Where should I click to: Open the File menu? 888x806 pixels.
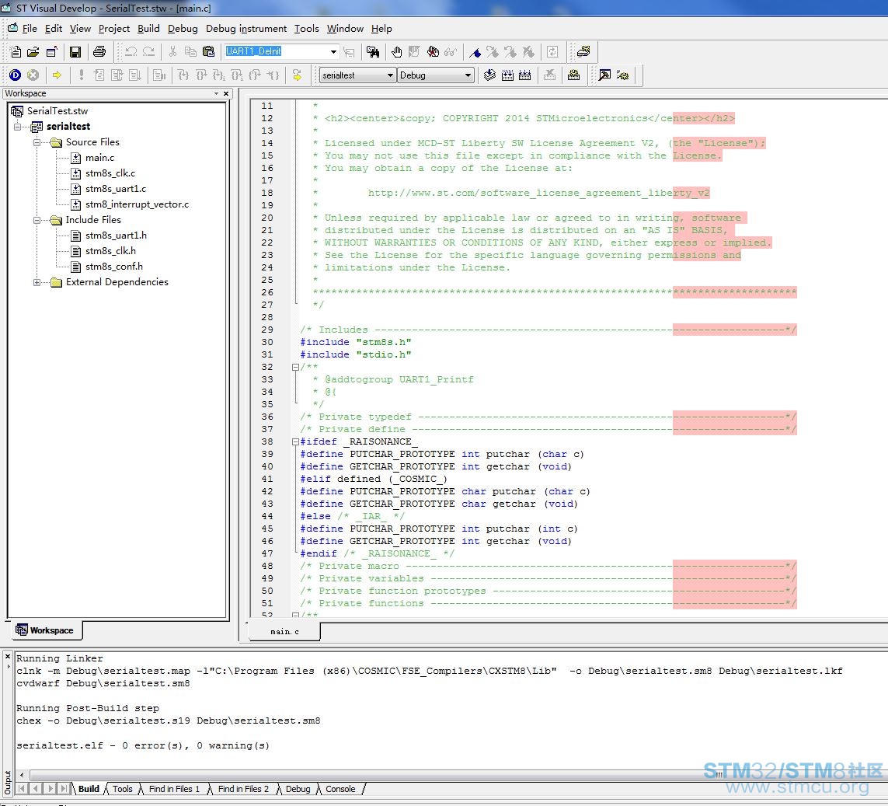(x=30, y=28)
